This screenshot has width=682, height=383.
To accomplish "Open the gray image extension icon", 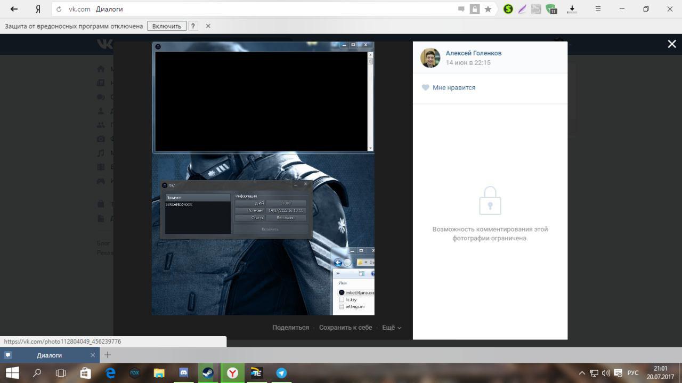I will click(x=536, y=9).
